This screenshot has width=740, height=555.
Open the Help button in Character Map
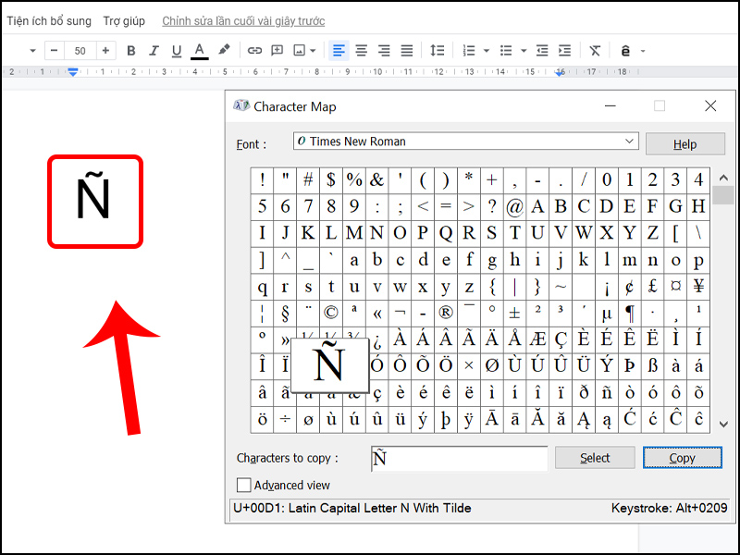(x=684, y=144)
